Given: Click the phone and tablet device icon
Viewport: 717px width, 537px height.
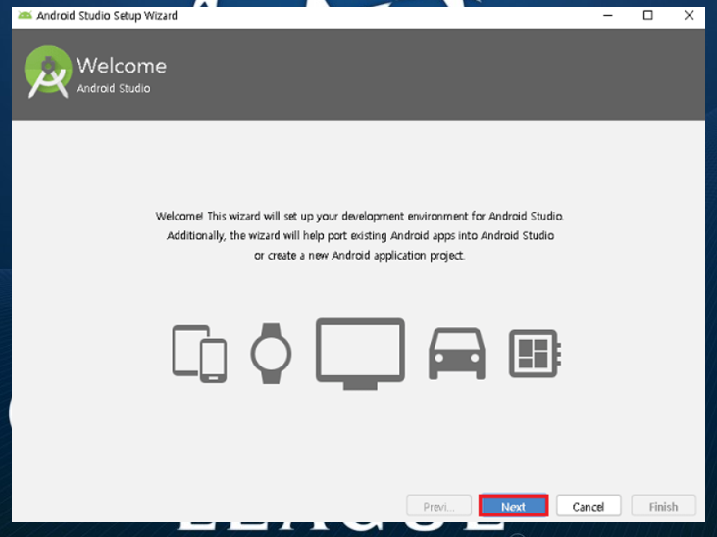Looking at the screenshot, I should (x=199, y=354).
